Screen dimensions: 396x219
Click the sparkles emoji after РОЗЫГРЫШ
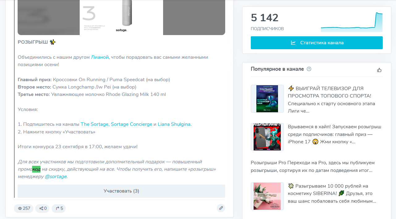[x=52, y=42]
